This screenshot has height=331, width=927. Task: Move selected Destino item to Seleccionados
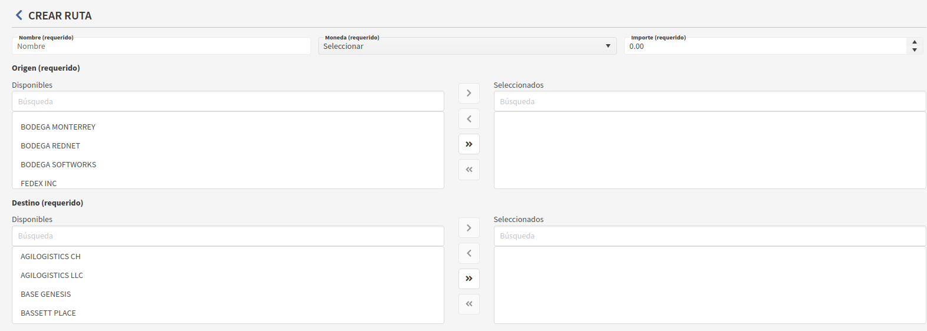[469, 228]
